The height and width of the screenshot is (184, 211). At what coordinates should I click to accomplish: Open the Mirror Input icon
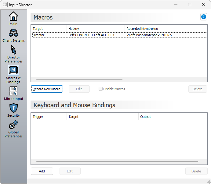(13, 91)
